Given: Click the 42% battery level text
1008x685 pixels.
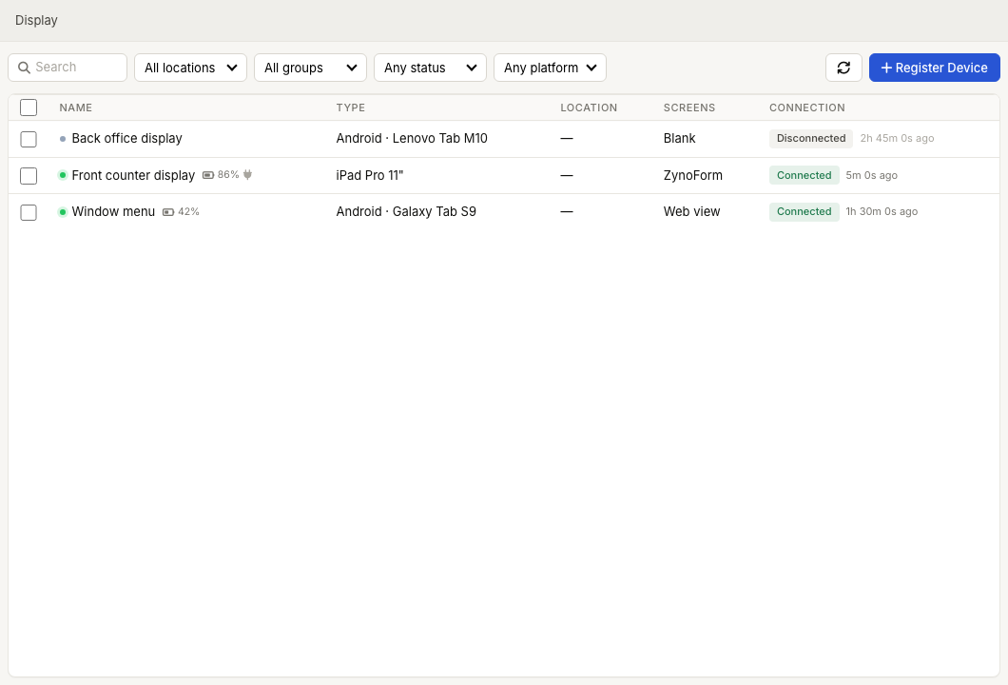Looking at the screenshot, I should (188, 211).
